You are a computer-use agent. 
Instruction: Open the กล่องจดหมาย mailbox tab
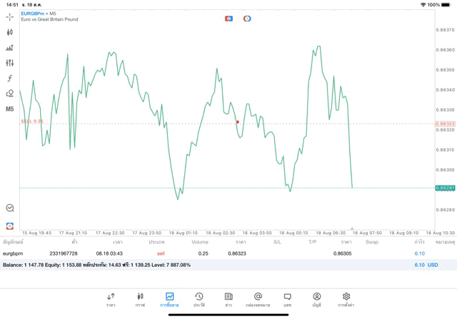pos(258,299)
